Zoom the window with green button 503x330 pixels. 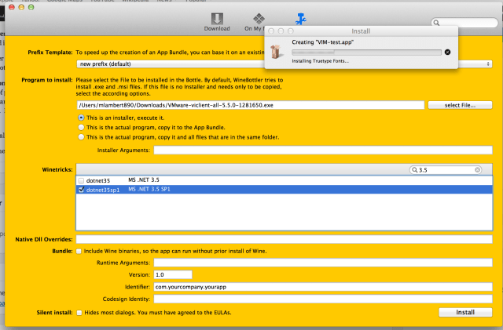31,7
